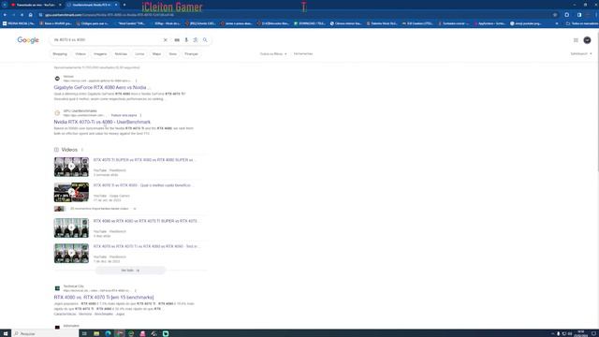Bookmark this page with the star
The image size is (599, 337).
(555, 15)
